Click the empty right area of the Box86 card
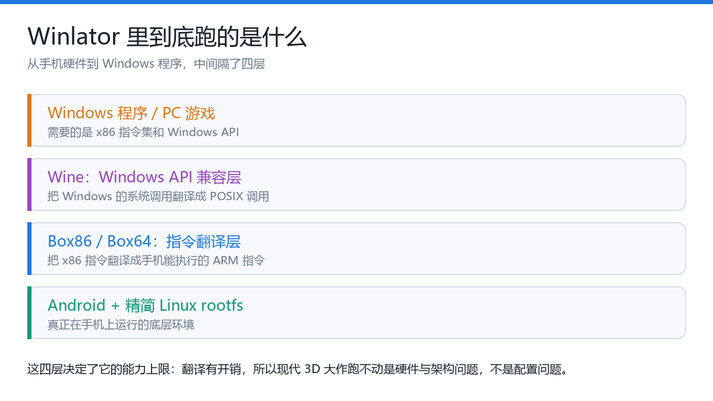The width and height of the screenshot is (713, 401). coord(475,248)
